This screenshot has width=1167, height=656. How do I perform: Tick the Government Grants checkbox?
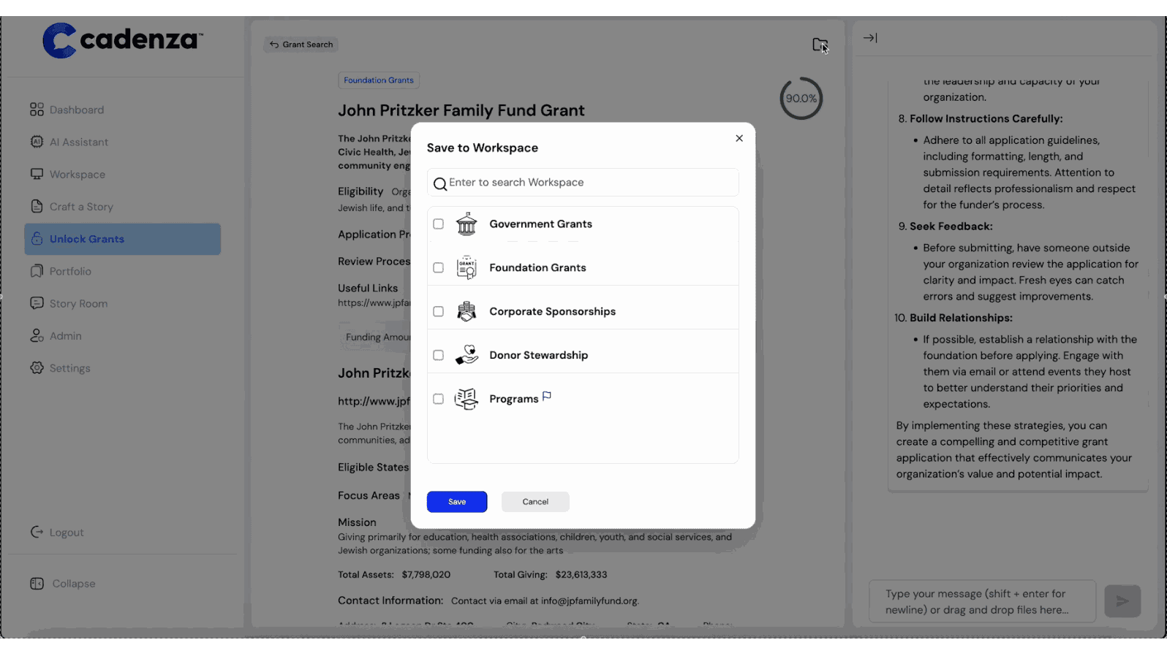438,224
